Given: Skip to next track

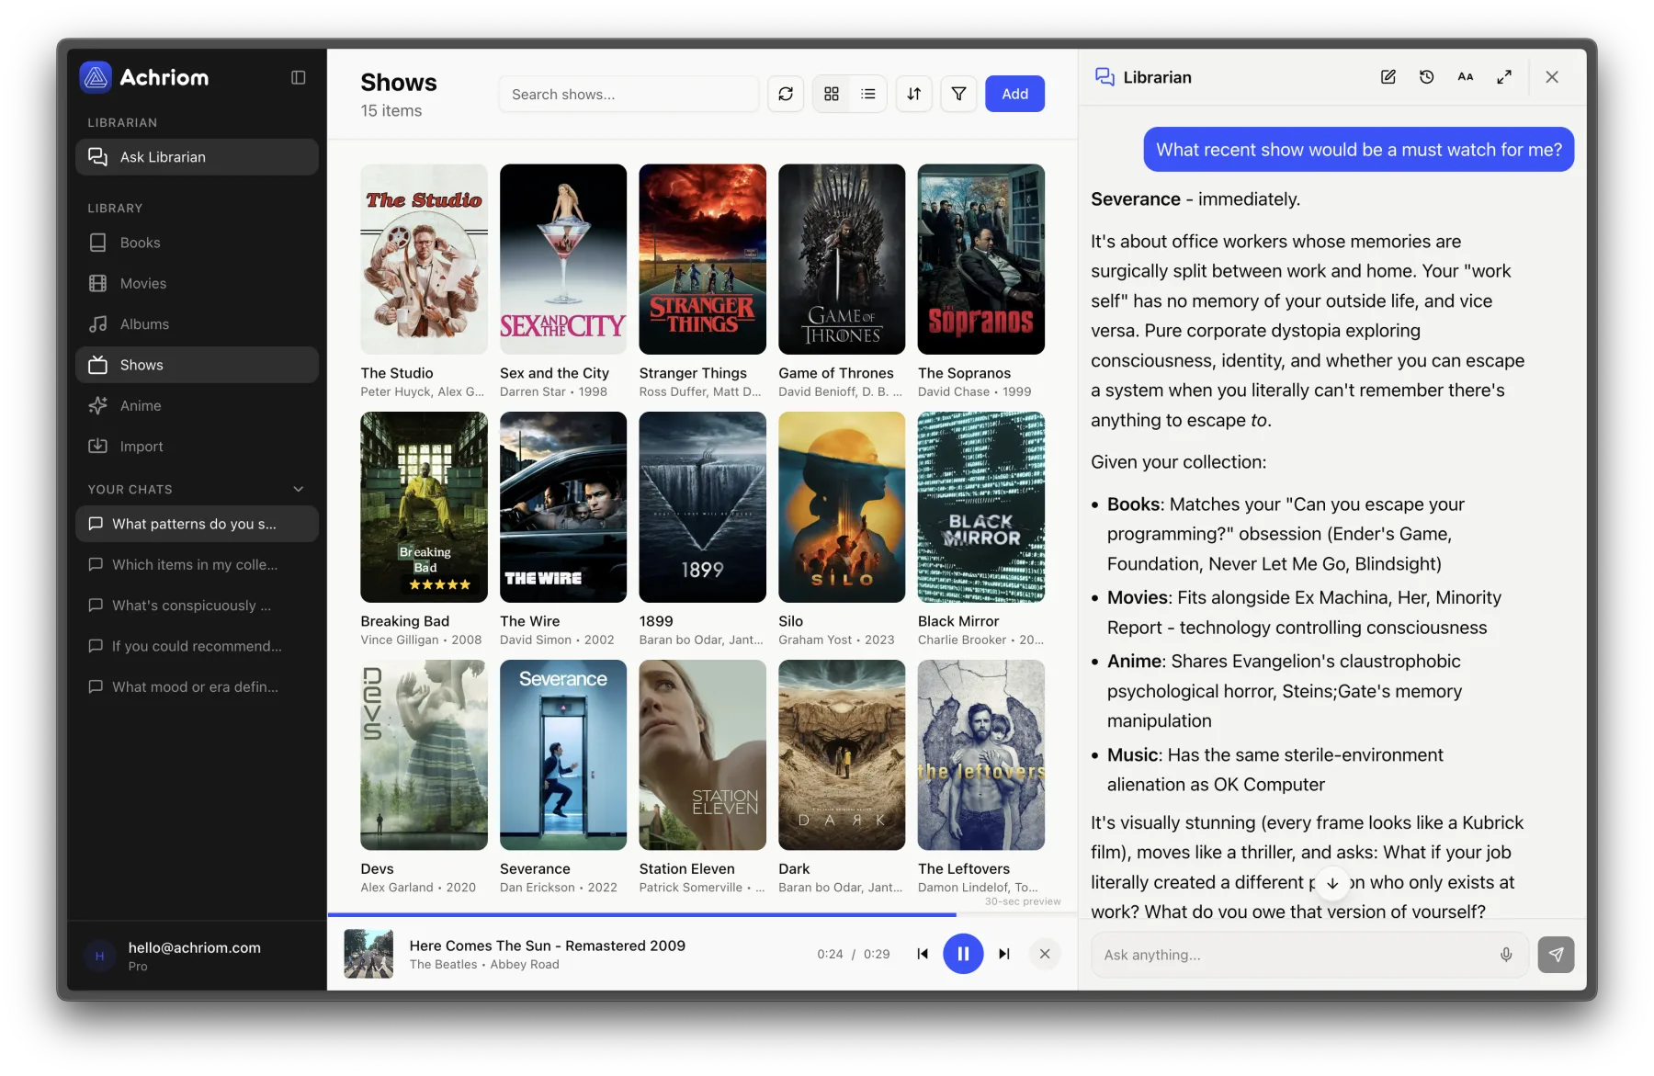Looking at the screenshot, I should [1004, 954].
